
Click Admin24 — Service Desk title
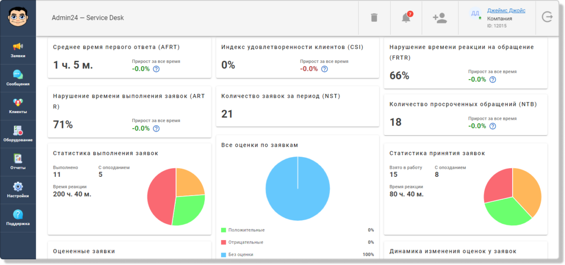pos(87,18)
